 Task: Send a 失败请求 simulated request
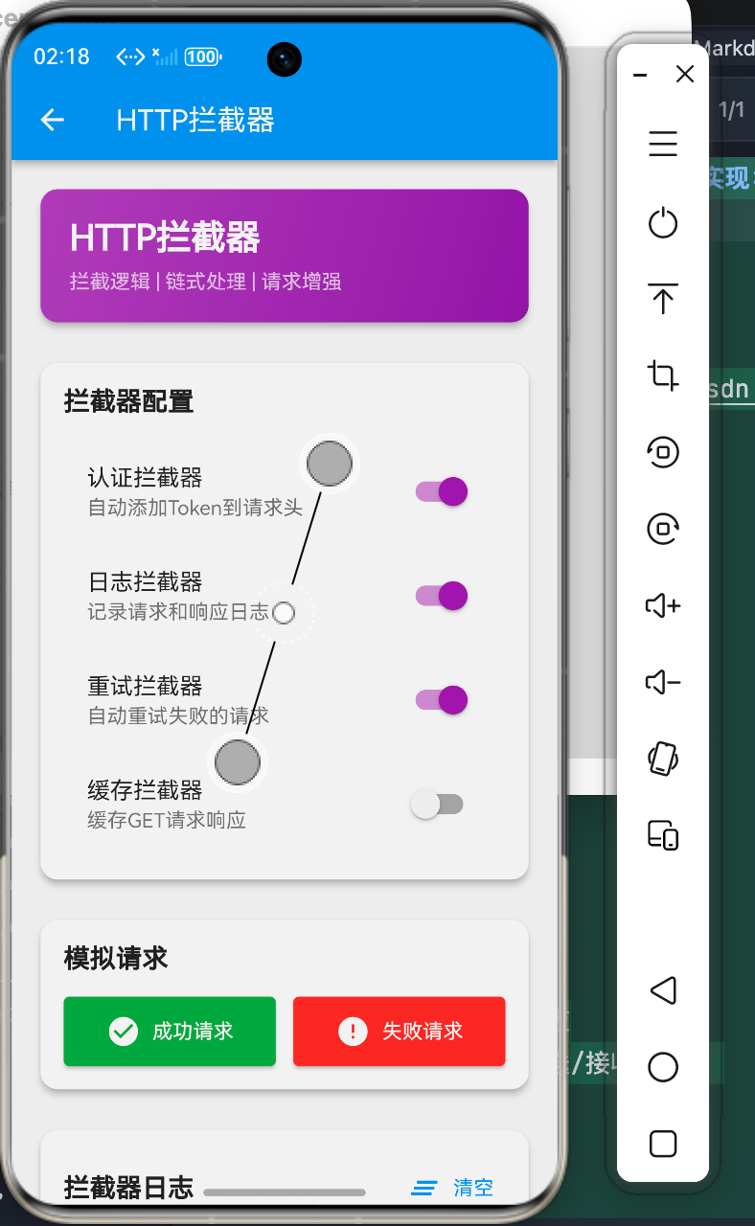[x=399, y=1032]
